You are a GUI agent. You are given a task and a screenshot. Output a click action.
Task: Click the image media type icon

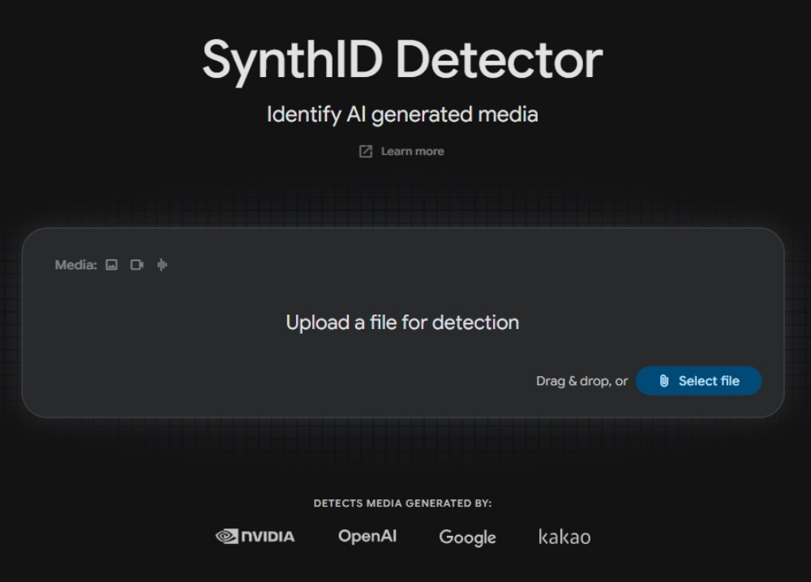tap(112, 265)
